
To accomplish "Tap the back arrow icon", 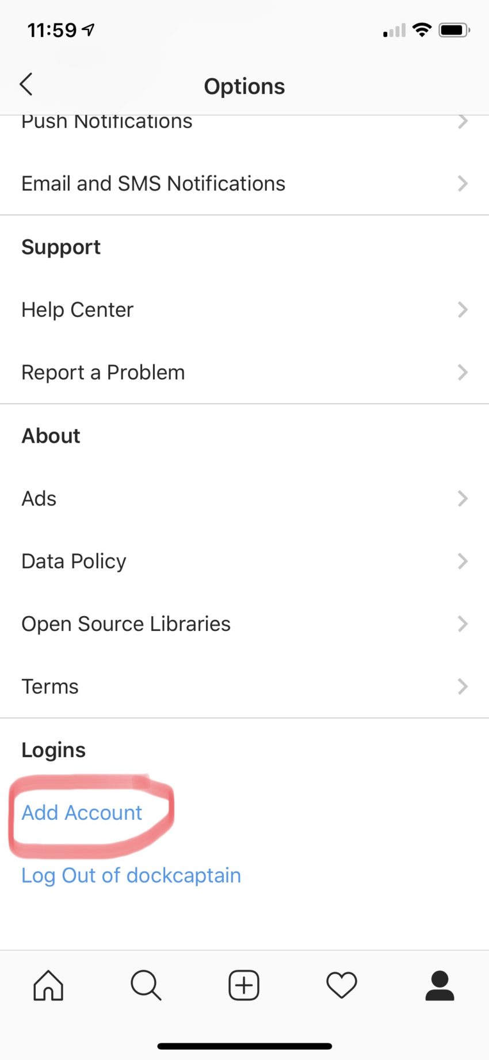I will click(x=26, y=85).
